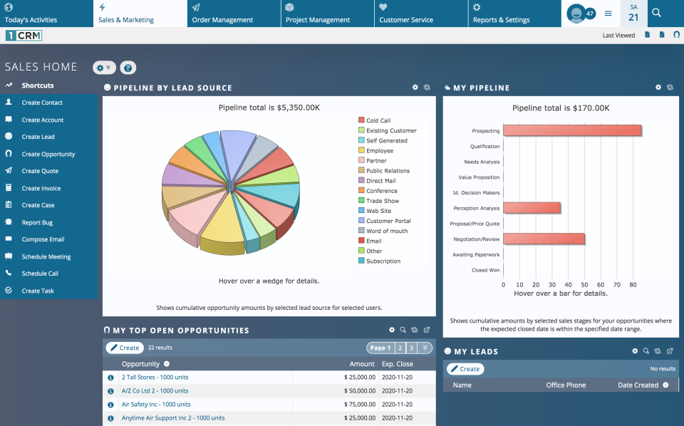Open the A/Z Co Ltd 2 opportunity link
This screenshot has width=684, height=426.
click(x=155, y=390)
